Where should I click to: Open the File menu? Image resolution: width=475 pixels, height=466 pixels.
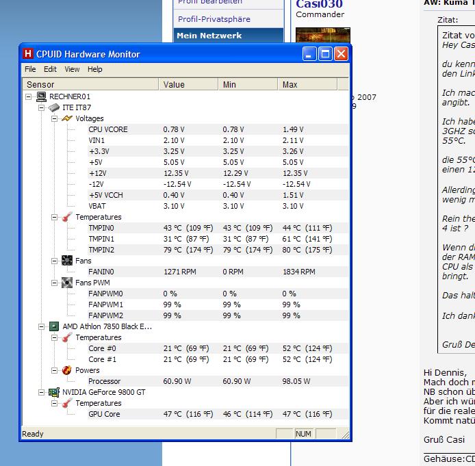tap(30, 69)
